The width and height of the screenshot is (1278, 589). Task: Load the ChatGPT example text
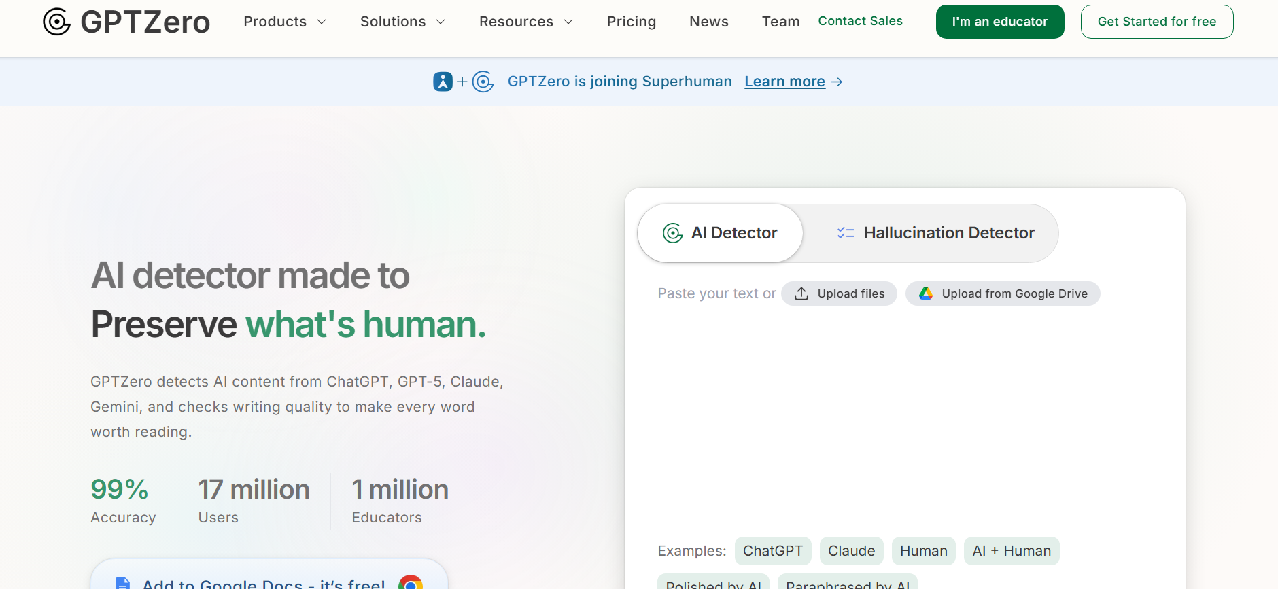coord(773,551)
